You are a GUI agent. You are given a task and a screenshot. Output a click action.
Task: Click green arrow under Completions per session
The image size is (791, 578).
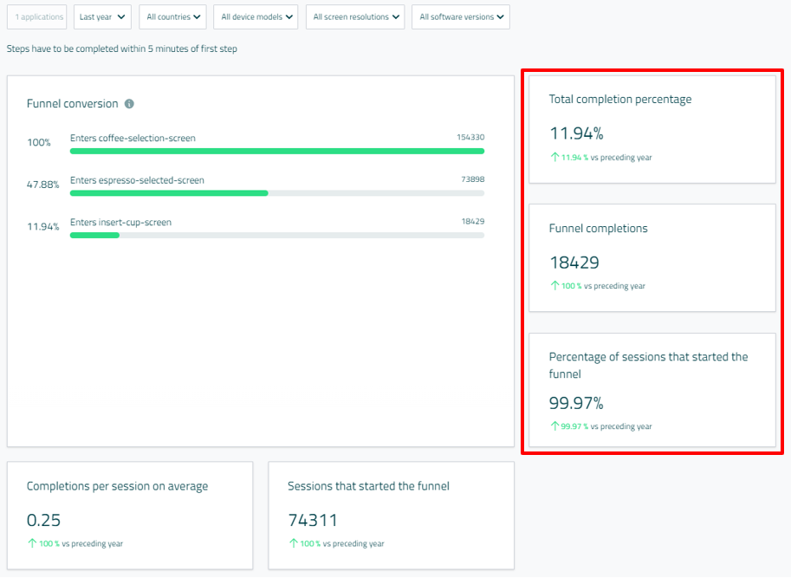32,544
